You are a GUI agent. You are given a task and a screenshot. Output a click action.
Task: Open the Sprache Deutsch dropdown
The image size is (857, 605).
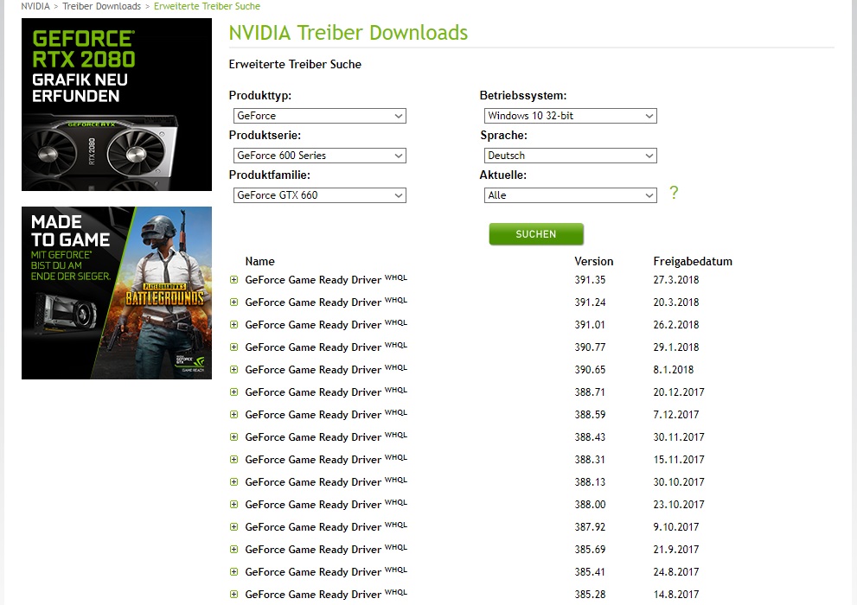(x=570, y=156)
